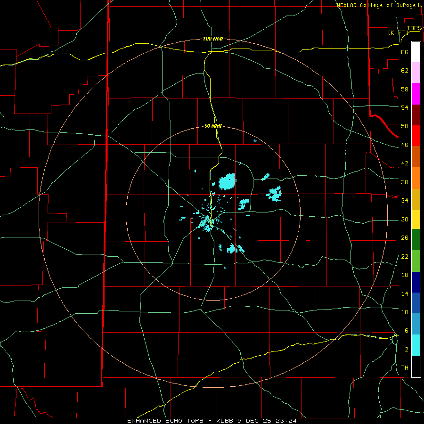Screen dimensions: 424x424
Task: Click the magenta legend swatch
Action: click(x=416, y=94)
